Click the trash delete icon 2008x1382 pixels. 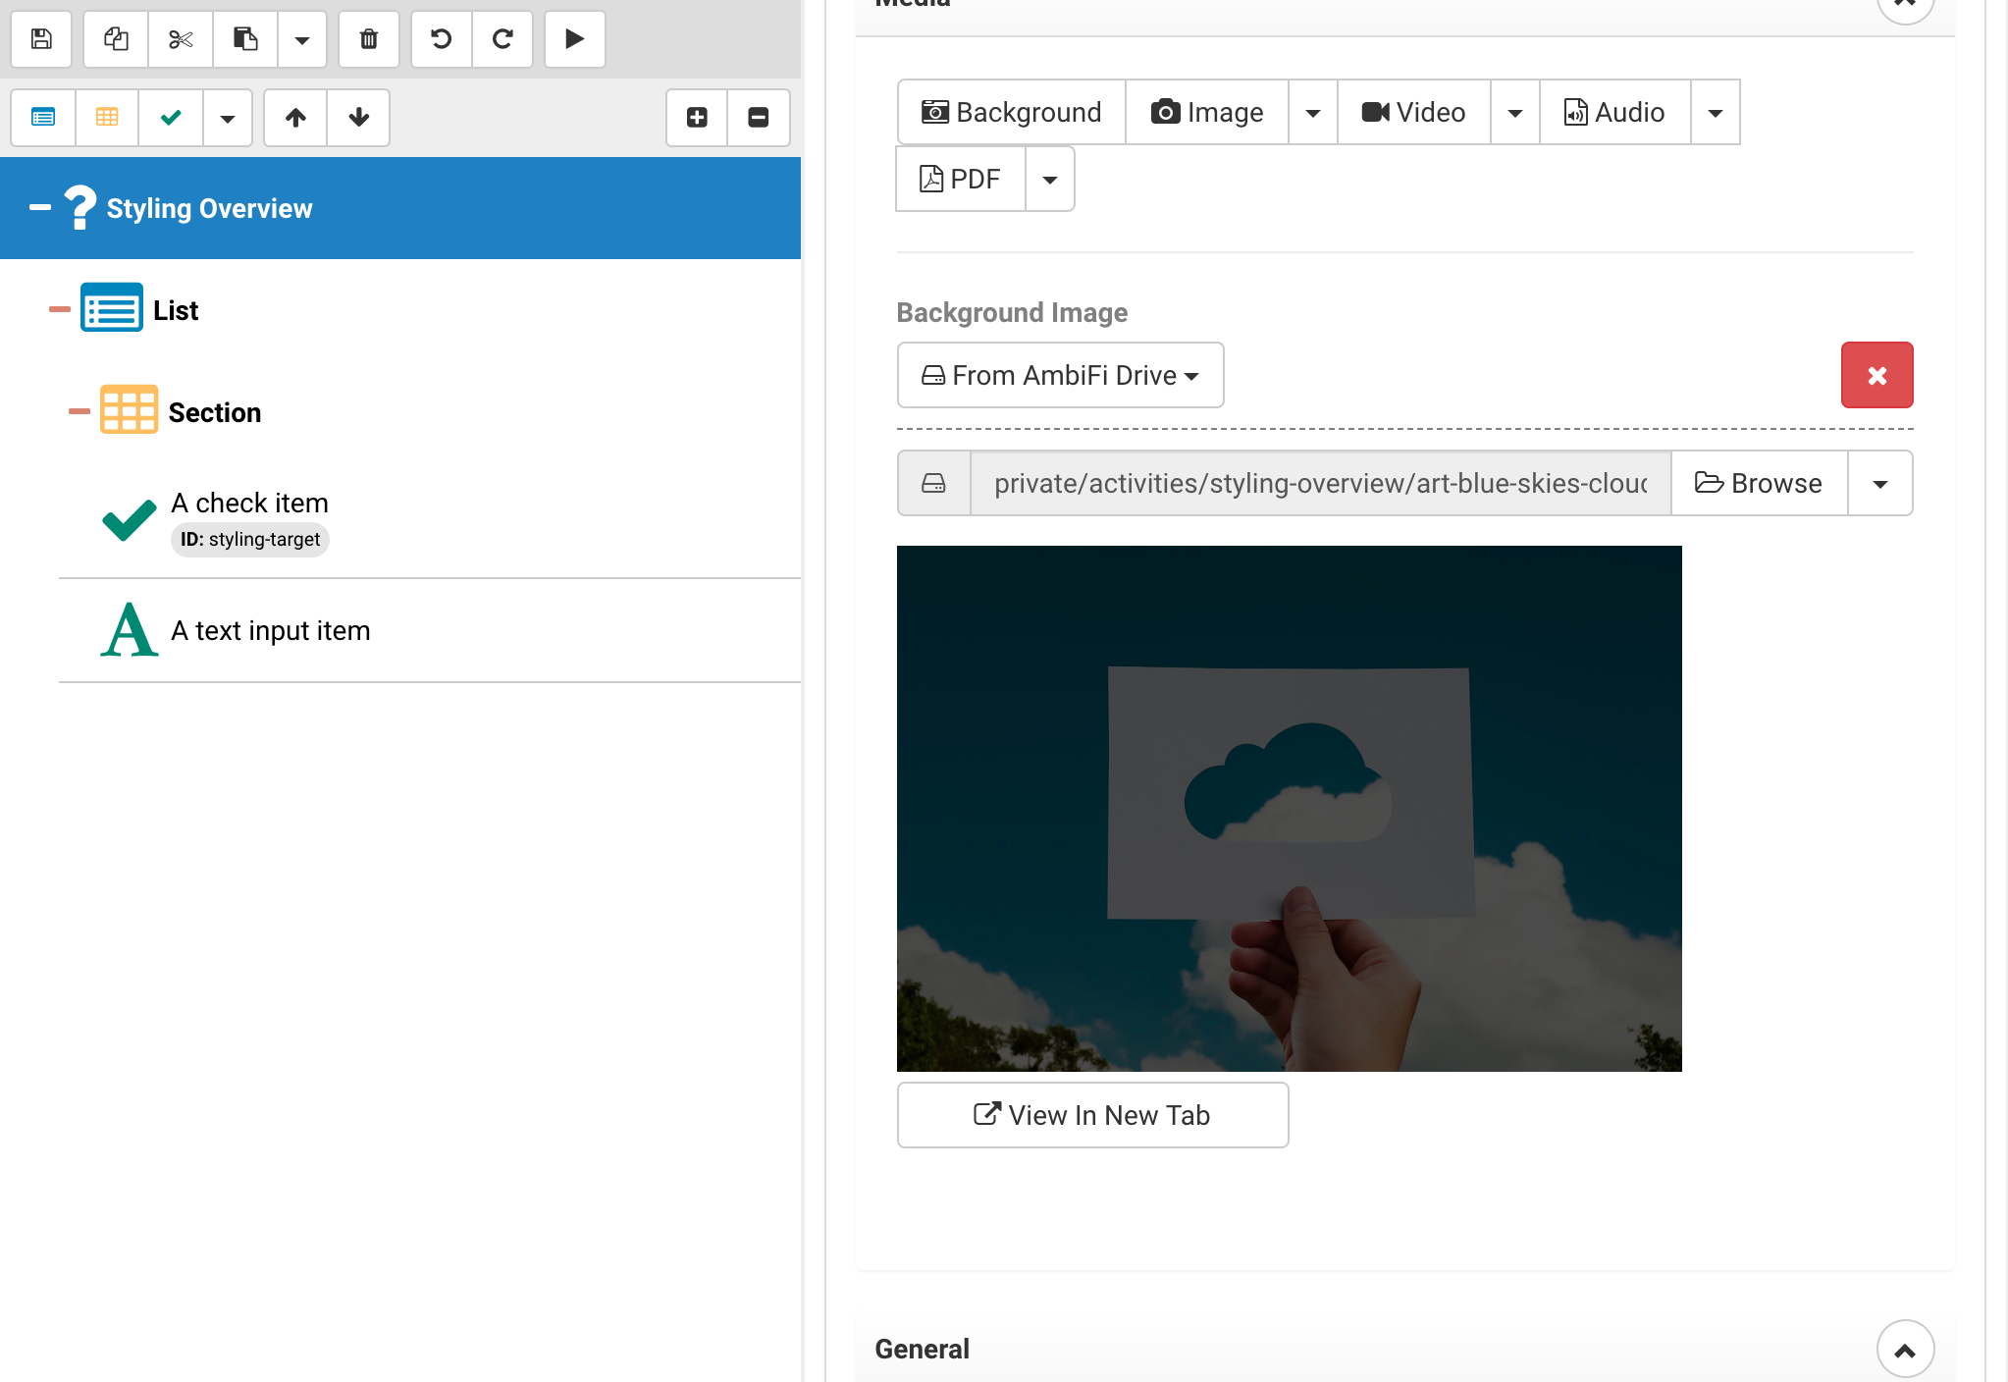click(369, 39)
